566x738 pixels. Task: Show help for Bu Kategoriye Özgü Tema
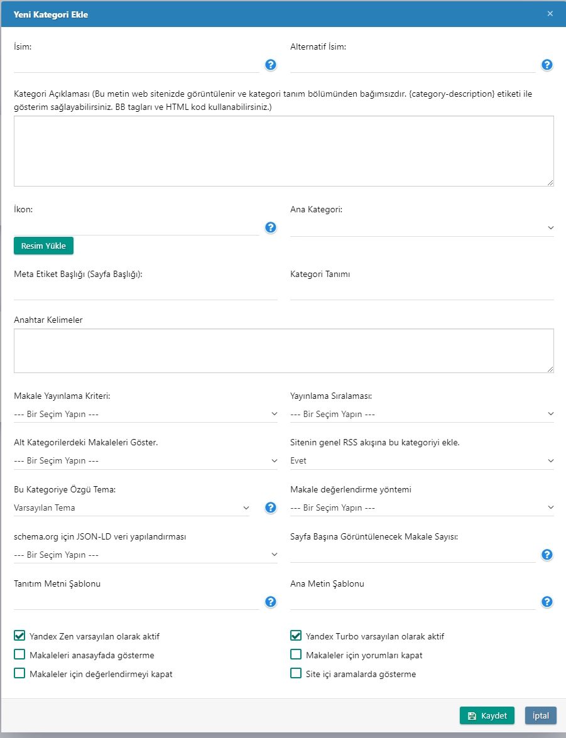pos(271,507)
